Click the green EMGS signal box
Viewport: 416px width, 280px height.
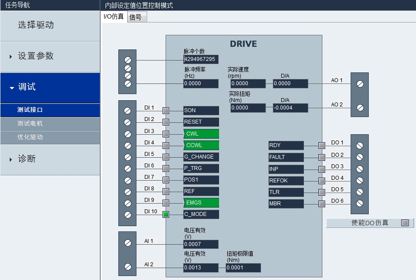[201, 203]
